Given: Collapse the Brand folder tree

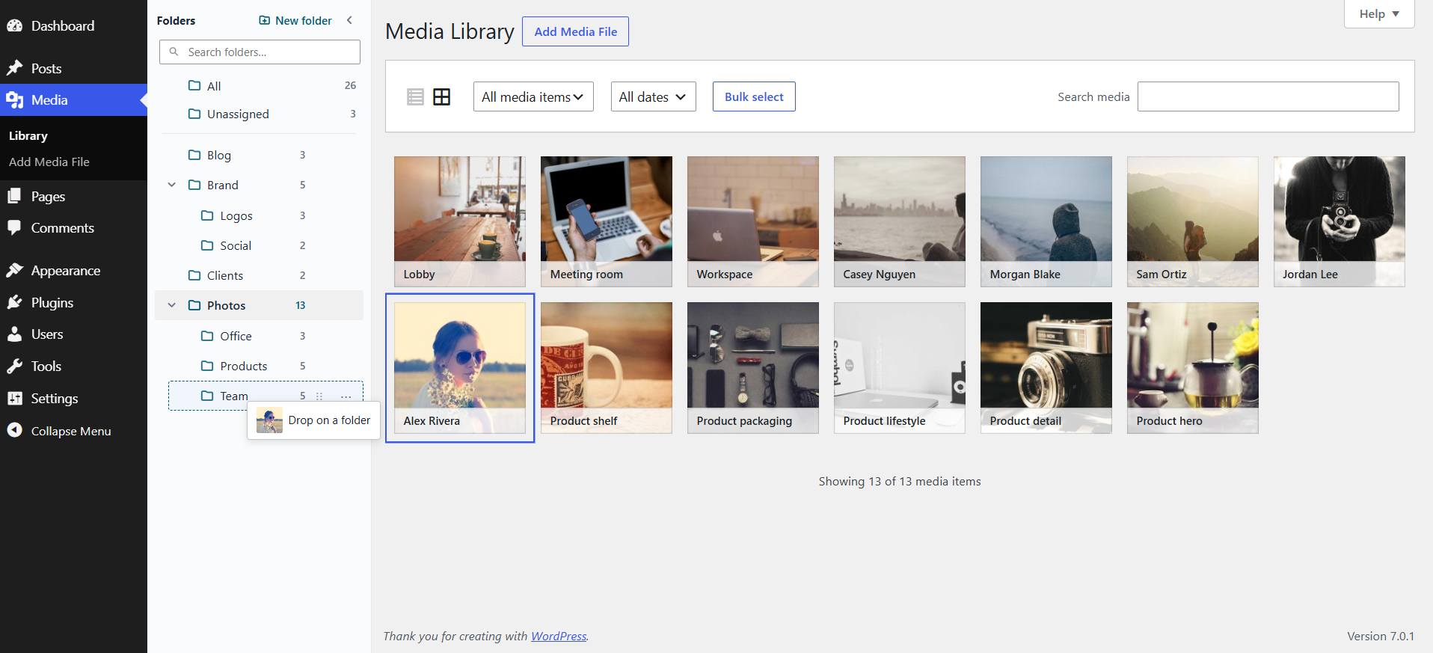Looking at the screenshot, I should [x=172, y=185].
